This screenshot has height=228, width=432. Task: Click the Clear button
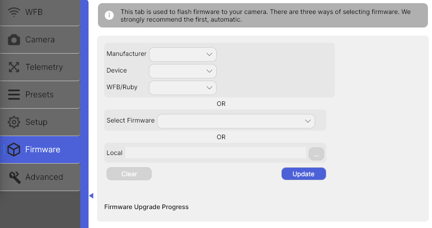pyautogui.click(x=129, y=174)
